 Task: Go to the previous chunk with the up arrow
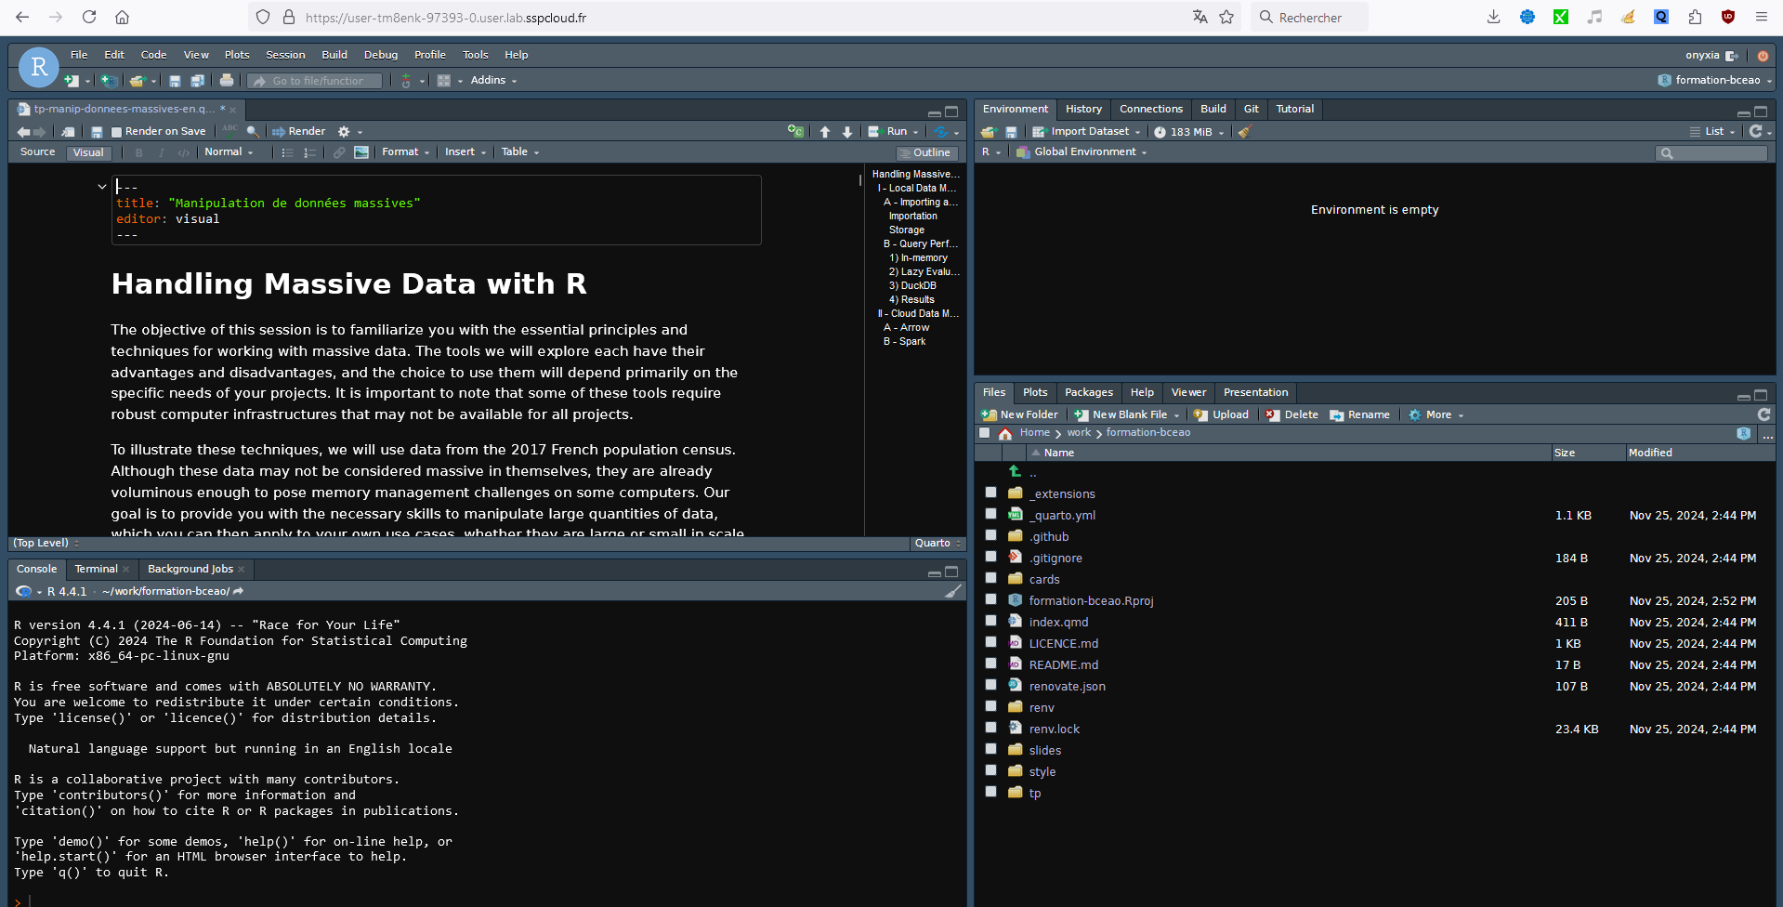click(x=825, y=132)
